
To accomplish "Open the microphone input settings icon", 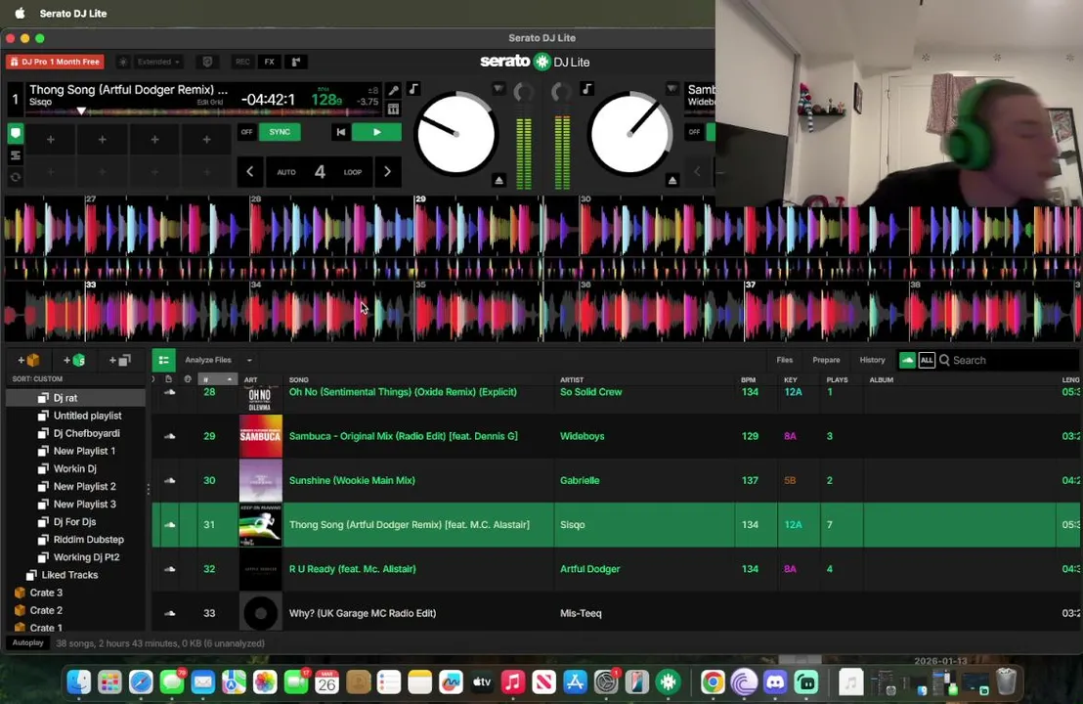I will (x=393, y=90).
